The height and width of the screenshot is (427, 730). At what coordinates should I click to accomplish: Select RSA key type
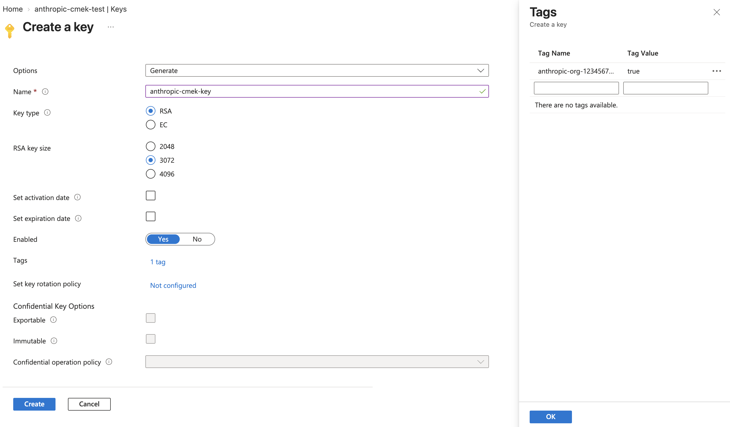click(x=151, y=111)
